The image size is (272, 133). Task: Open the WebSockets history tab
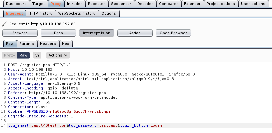coord(76,13)
